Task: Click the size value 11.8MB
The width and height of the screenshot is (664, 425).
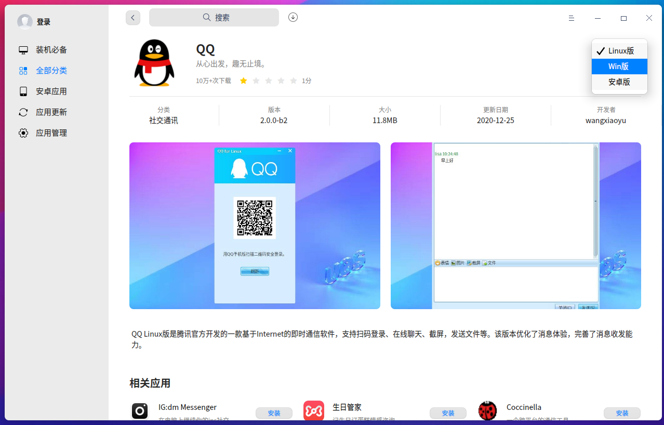Action: (x=385, y=121)
